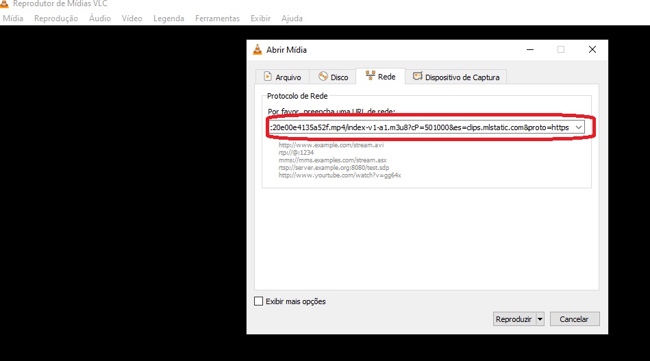Click the Cancelar button
Image resolution: width=650 pixels, height=361 pixels.
coord(574,319)
